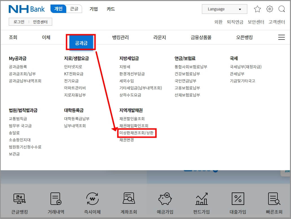The image size is (291, 219).
Task: Click the settings gear icon
Action: (270, 9)
